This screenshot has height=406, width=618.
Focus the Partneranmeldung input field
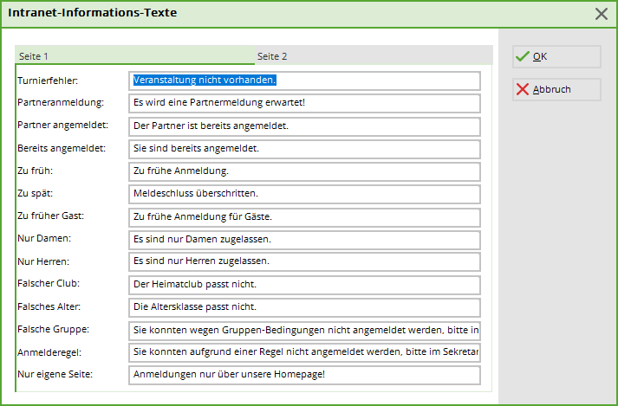click(303, 103)
